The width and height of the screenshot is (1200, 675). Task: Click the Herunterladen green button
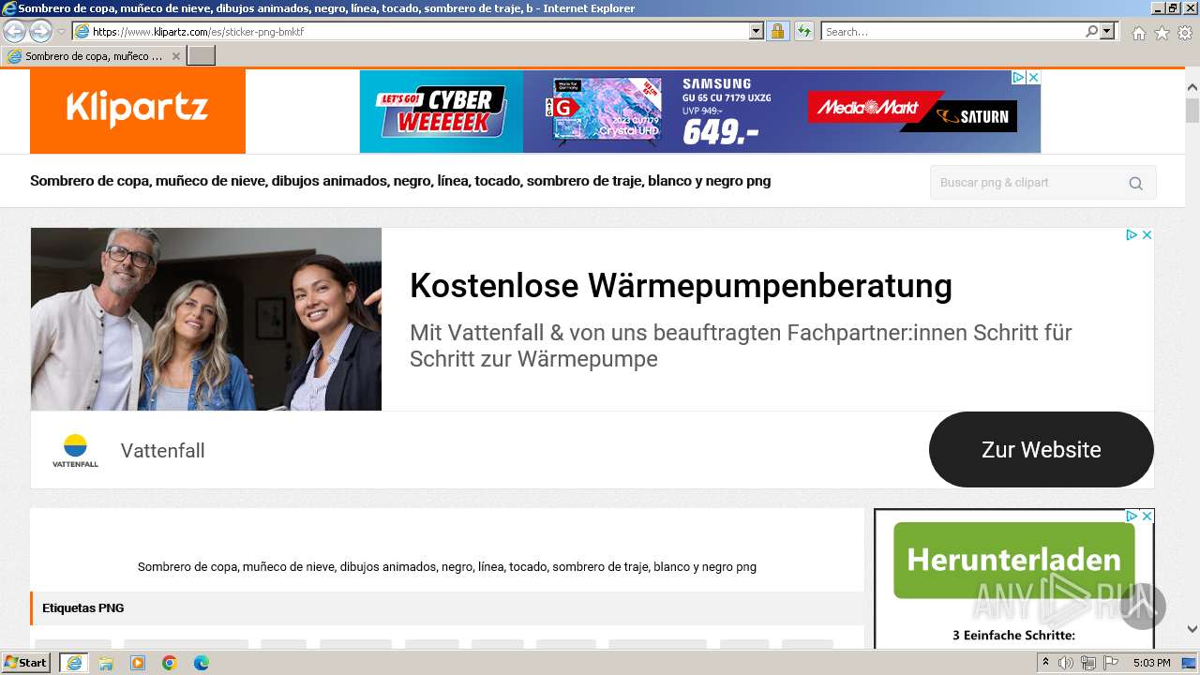[x=1013, y=560]
